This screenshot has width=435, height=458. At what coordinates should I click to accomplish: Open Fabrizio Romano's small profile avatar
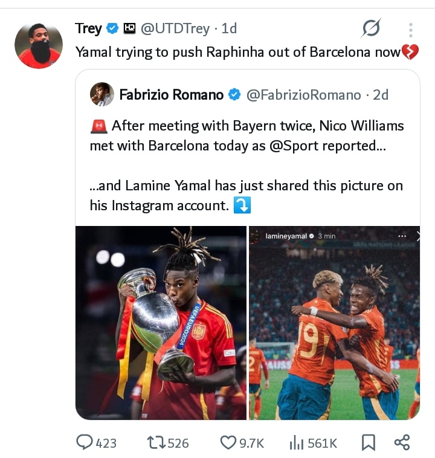coord(101,94)
